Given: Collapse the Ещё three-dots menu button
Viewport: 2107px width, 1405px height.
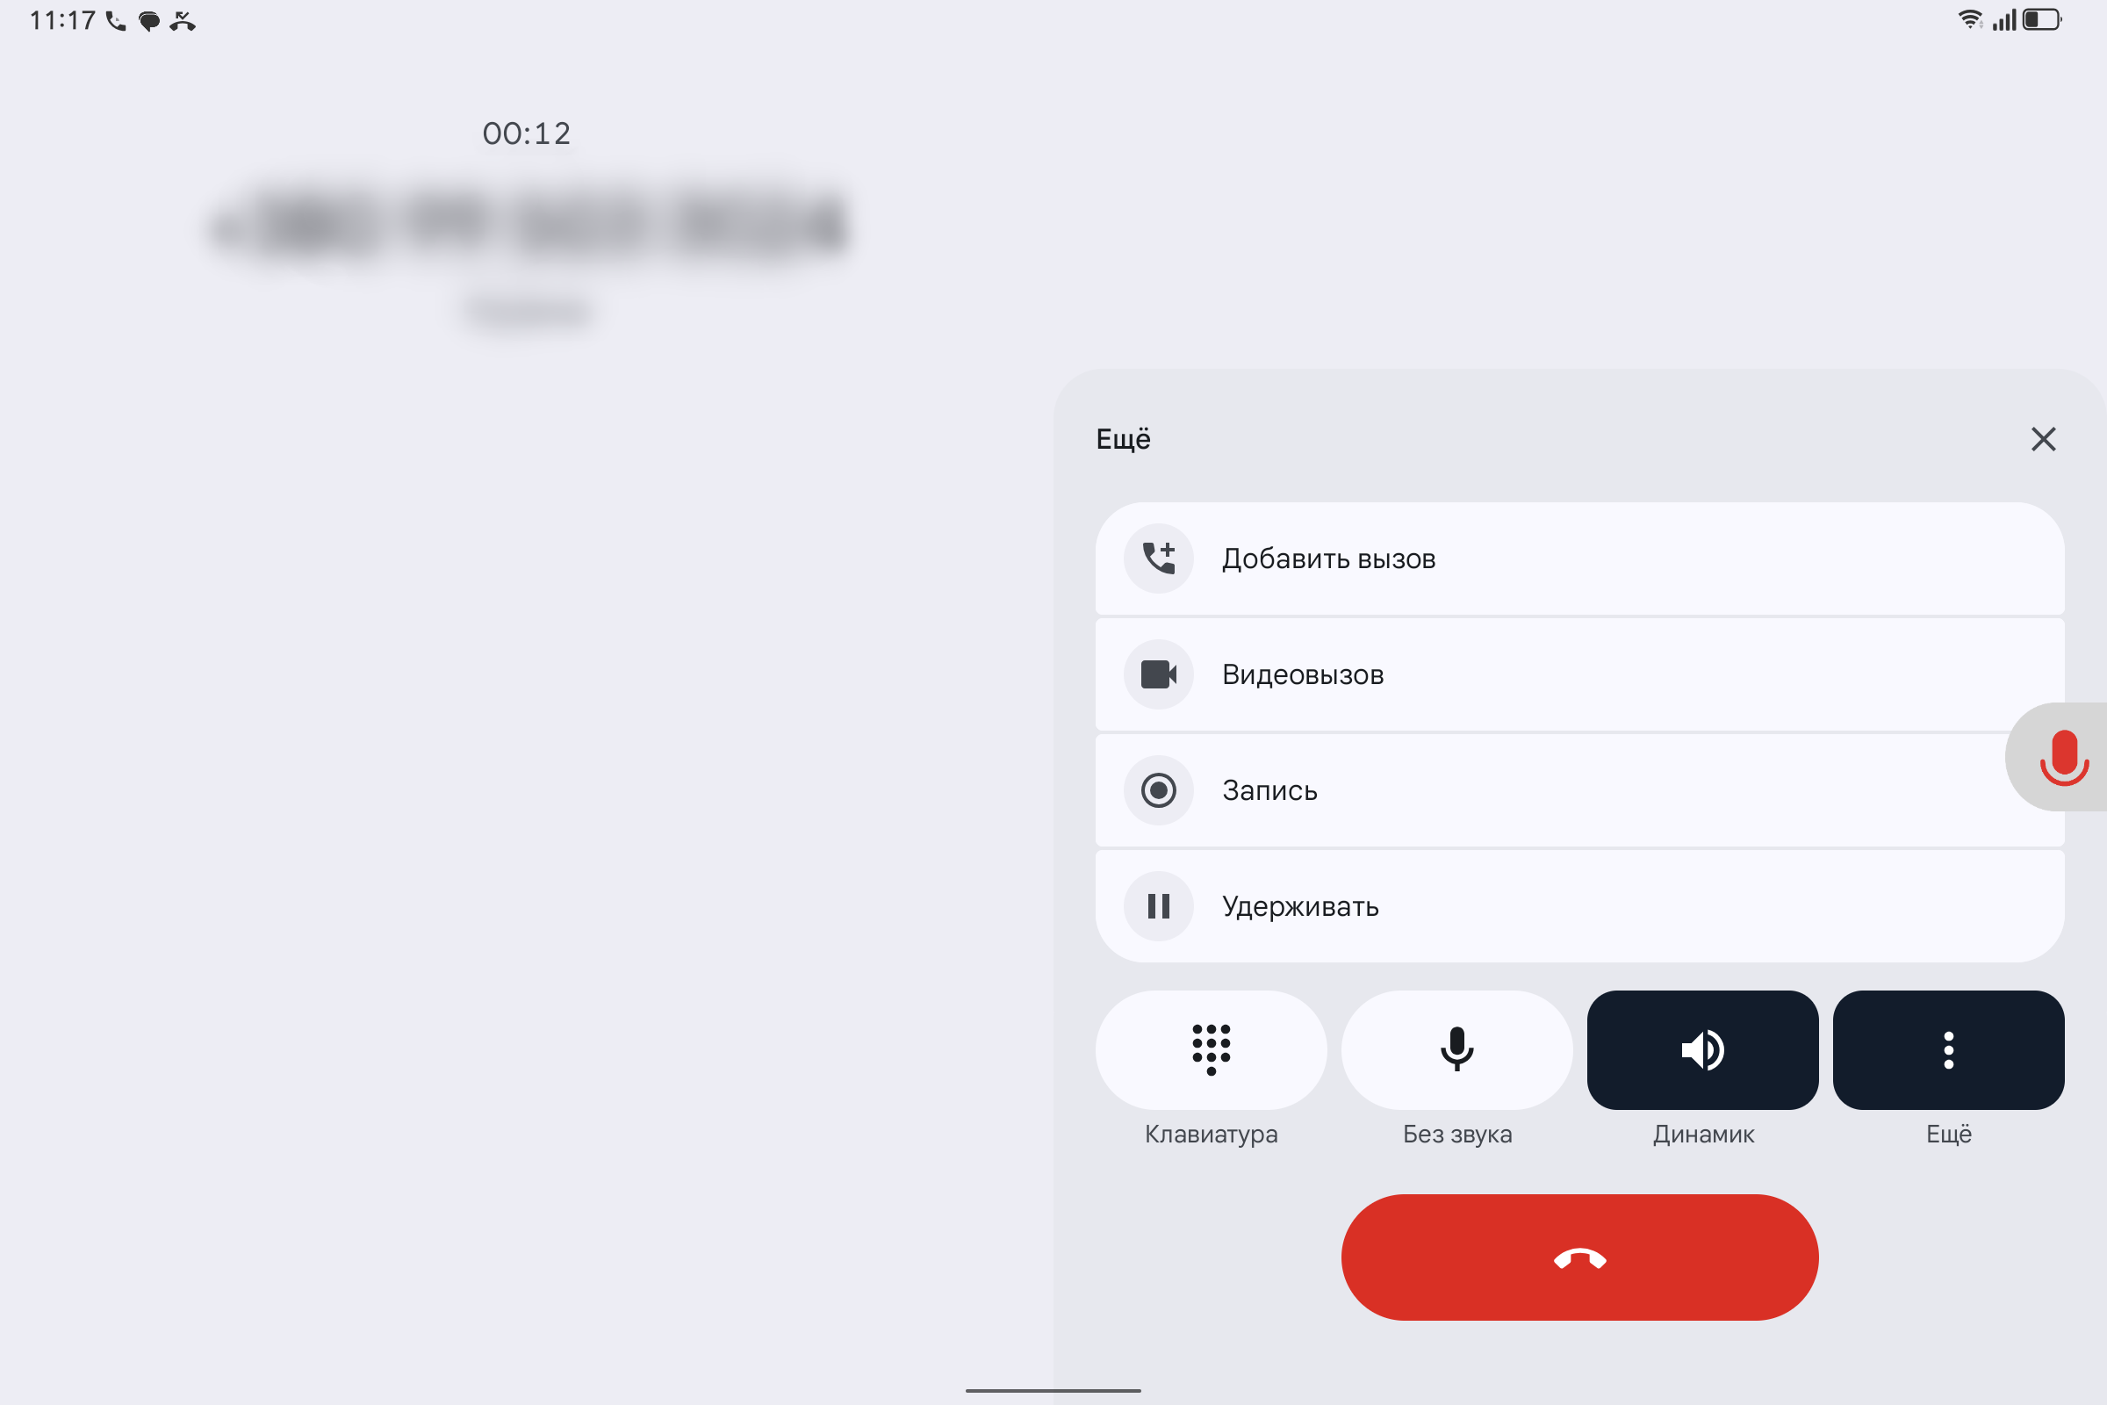Looking at the screenshot, I should (x=1948, y=1049).
